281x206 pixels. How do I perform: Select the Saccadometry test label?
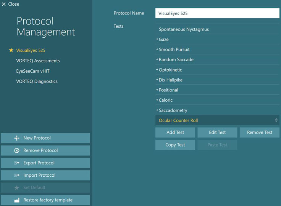[x=173, y=110]
